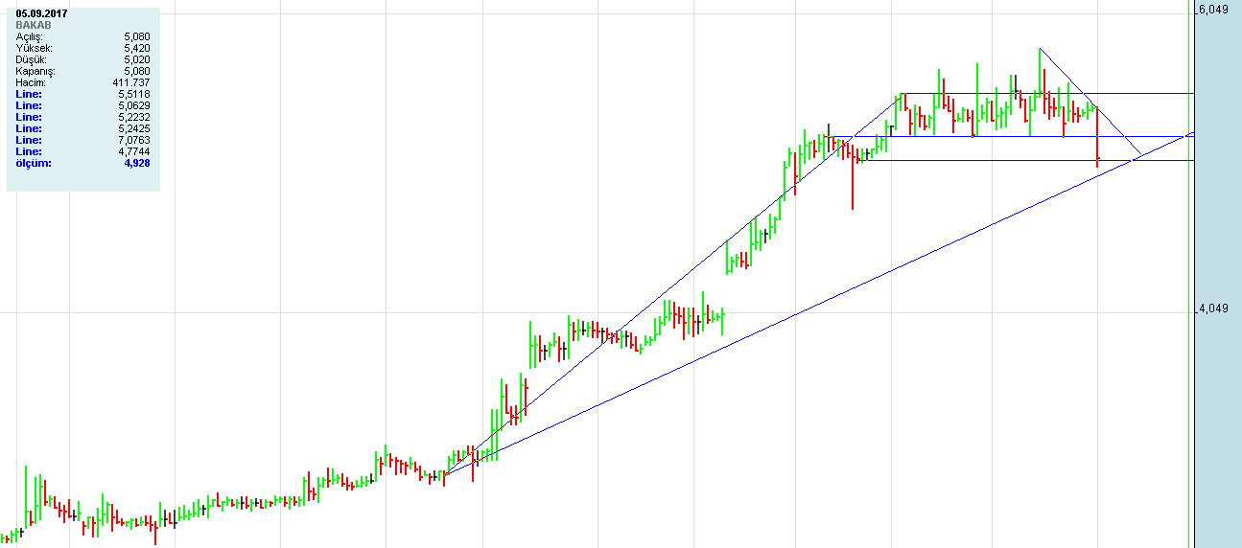Select the Line value 5,2232
The image size is (1242, 548).
pyautogui.click(x=133, y=117)
